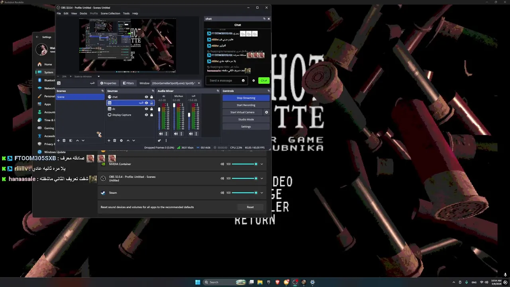Hide the chat source with eye icon

(146, 97)
